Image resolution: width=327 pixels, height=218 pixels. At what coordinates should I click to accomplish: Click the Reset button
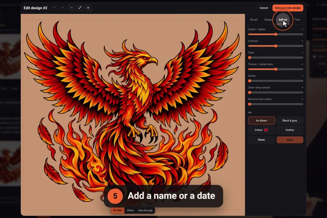(261, 140)
